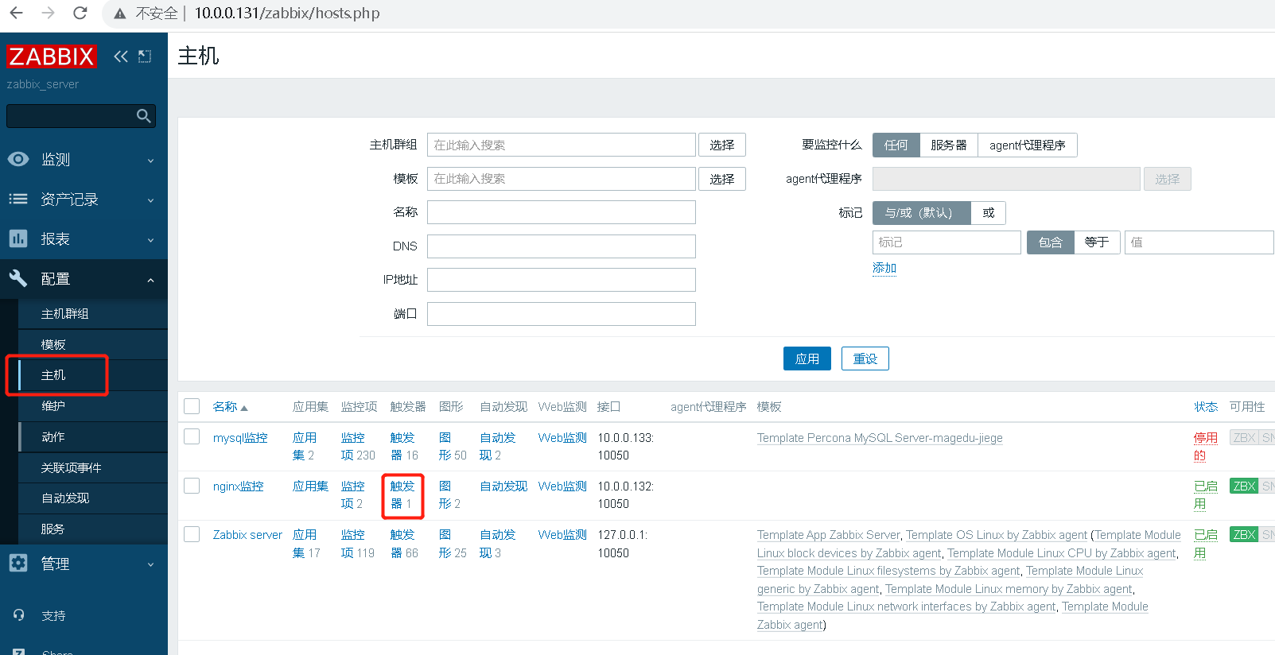Image resolution: width=1275 pixels, height=655 pixels.
Task: Click the headset icon for 支持
Action: pyautogui.click(x=19, y=615)
